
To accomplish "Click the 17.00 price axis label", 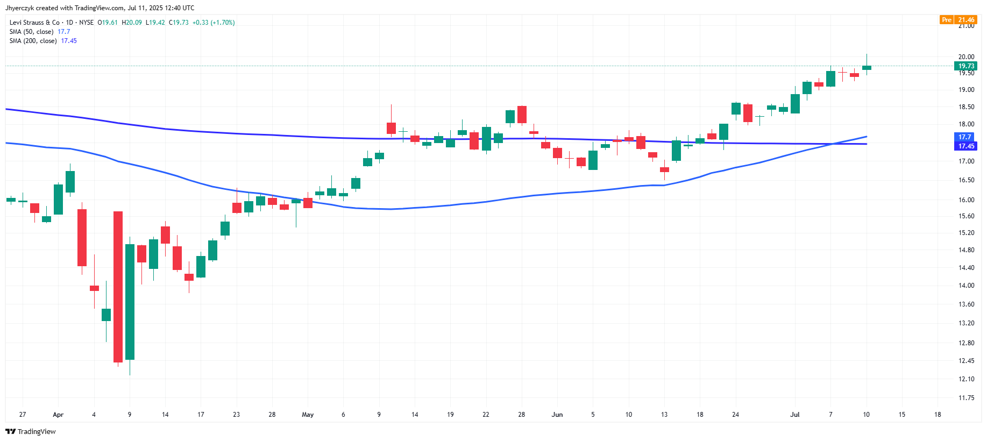I will (x=966, y=161).
